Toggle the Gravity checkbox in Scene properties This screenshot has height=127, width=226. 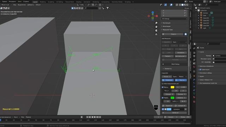pos(200,69)
